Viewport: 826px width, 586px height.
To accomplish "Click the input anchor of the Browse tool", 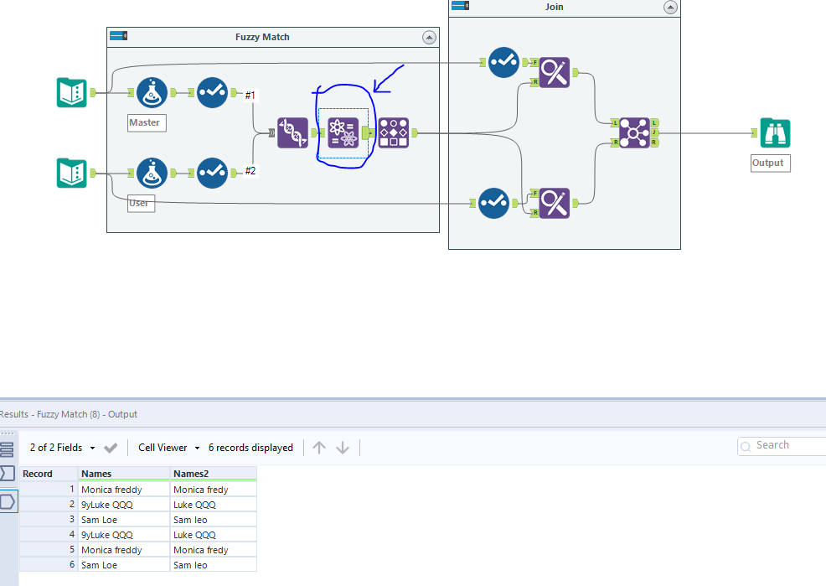I will pos(755,132).
